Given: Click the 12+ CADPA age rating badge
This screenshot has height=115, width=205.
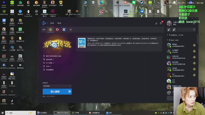Looking at the screenshot, I should 82,43.
